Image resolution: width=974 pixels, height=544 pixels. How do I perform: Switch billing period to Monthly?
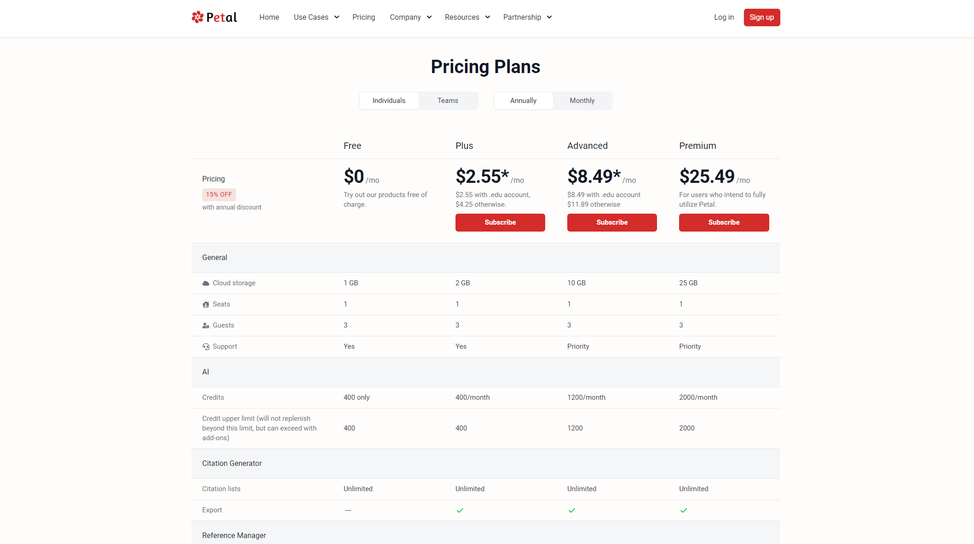click(x=582, y=101)
